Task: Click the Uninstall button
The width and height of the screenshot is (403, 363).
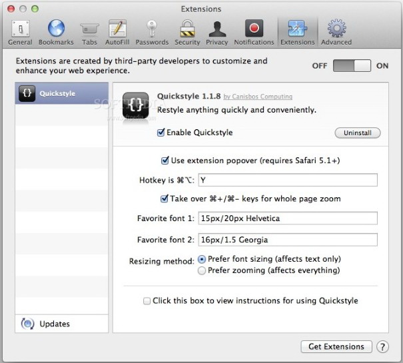Action: tap(358, 133)
